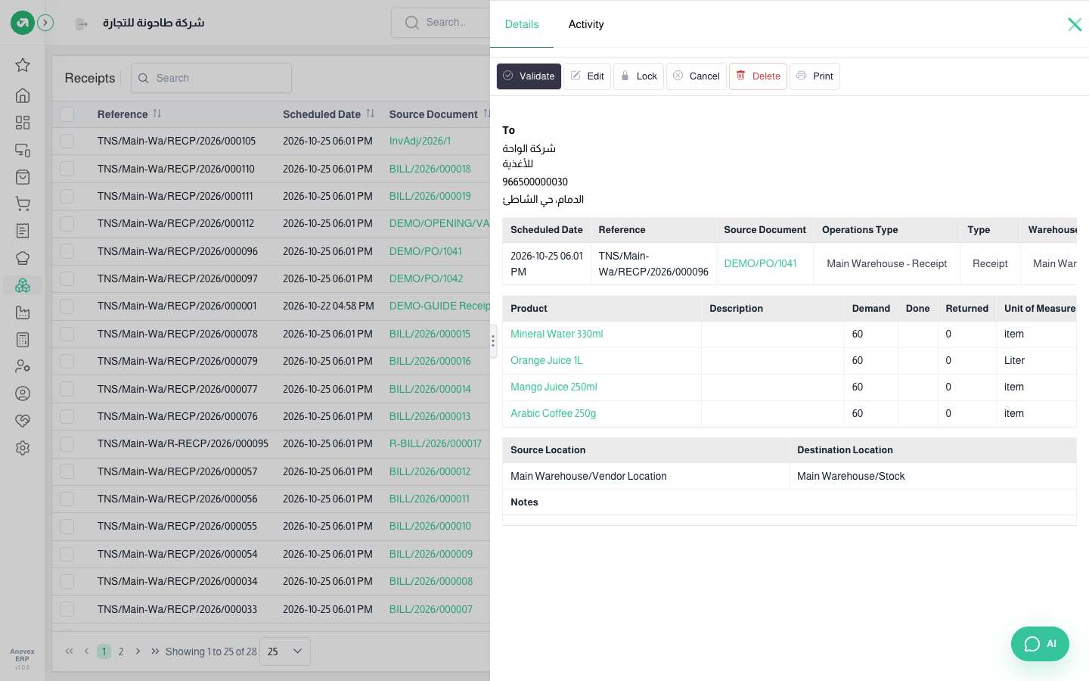Expand the sidebar with chevron toggle
Viewport: 1089px width, 681px height.
(45, 23)
